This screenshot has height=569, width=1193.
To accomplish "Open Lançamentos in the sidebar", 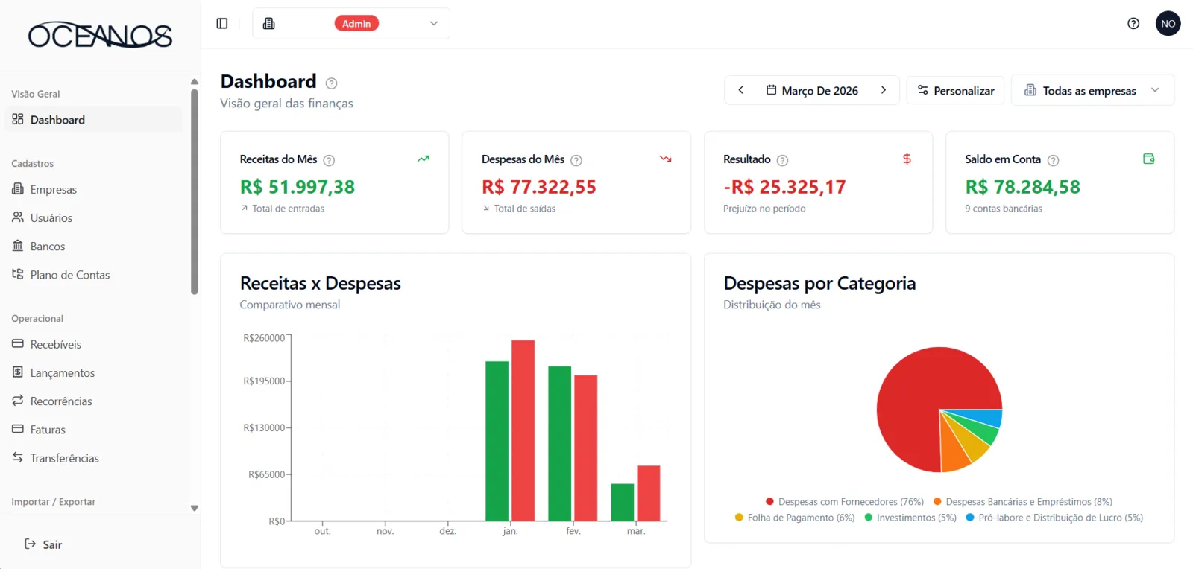I will 94,372.
